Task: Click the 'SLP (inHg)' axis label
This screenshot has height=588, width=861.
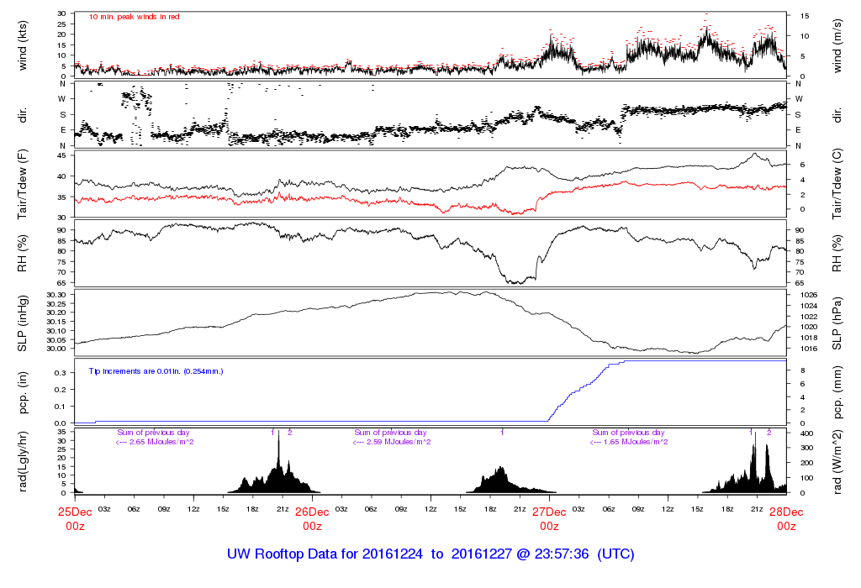Action: 23,323
